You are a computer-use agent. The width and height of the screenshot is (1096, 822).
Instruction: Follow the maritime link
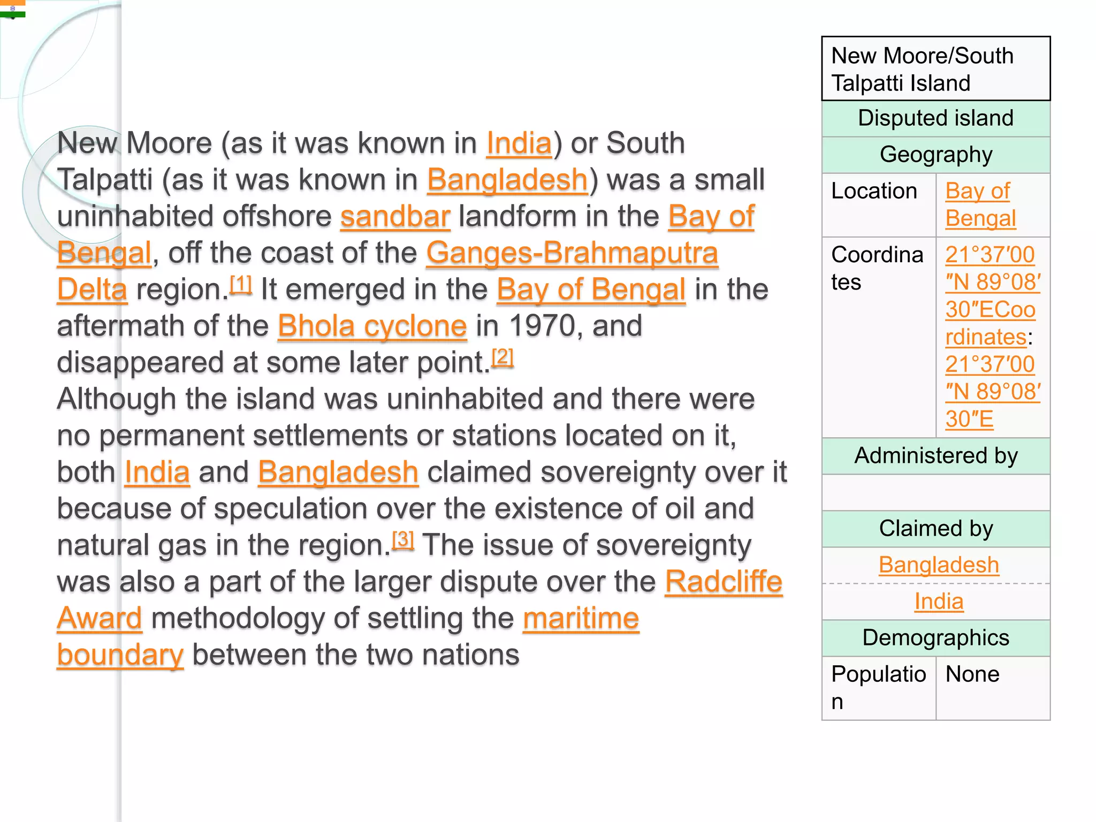click(581, 619)
